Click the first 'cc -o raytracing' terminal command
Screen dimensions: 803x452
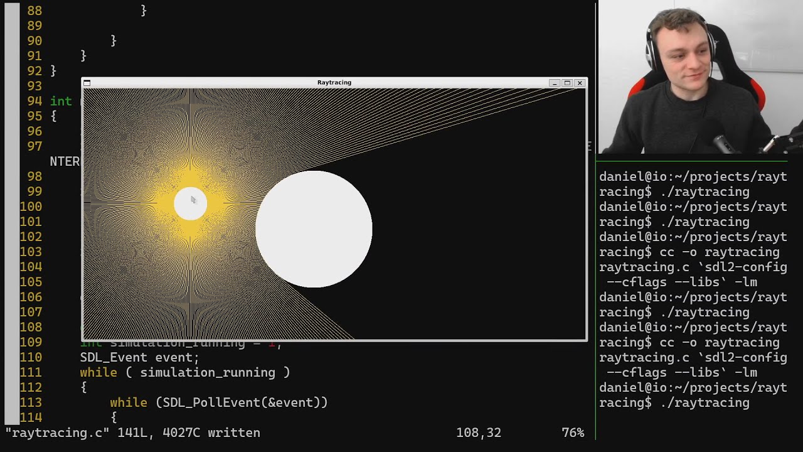[x=720, y=252]
